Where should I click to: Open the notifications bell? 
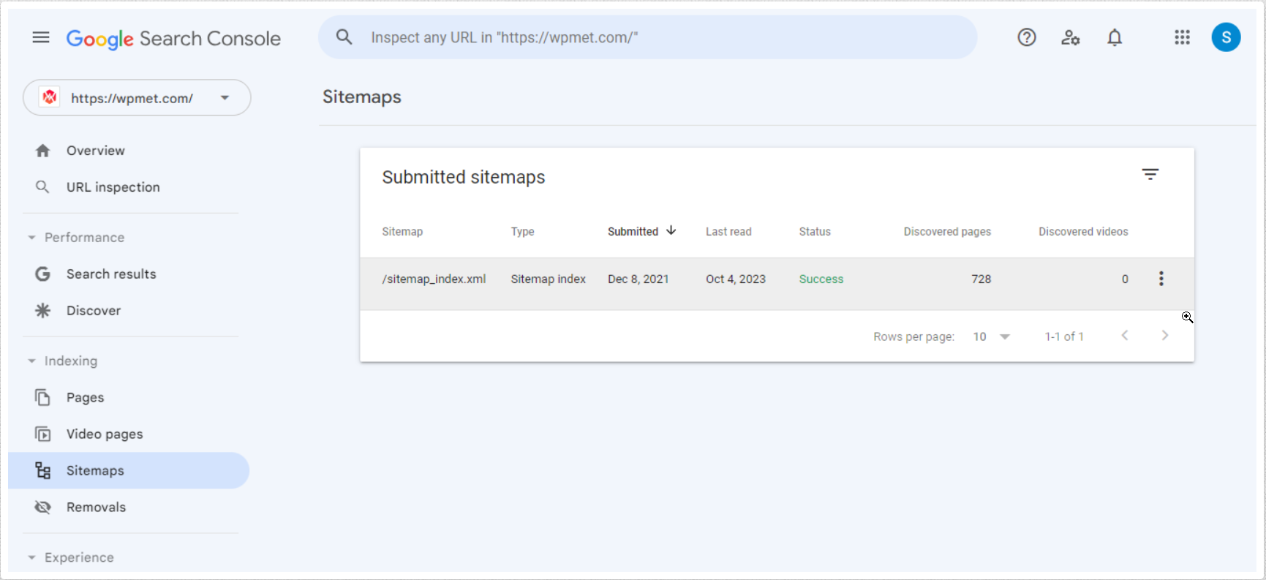pos(1115,37)
